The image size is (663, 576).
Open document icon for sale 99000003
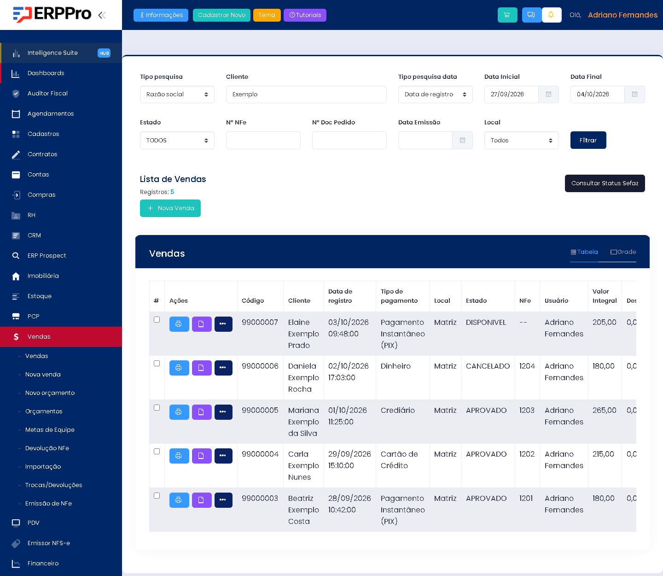point(202,500)
